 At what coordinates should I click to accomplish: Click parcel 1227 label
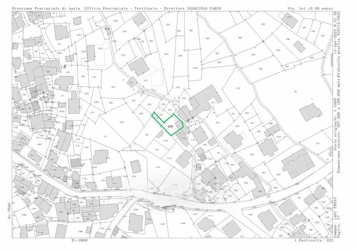coord(165,140)
